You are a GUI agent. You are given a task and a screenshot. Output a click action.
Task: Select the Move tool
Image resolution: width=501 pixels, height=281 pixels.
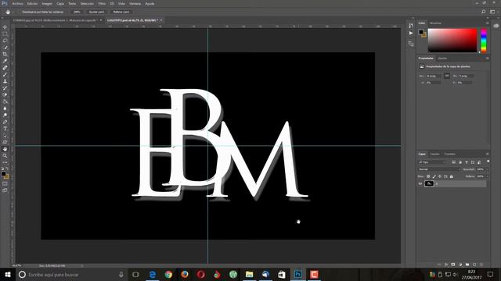pyautogui.click(x=5, y=27)
